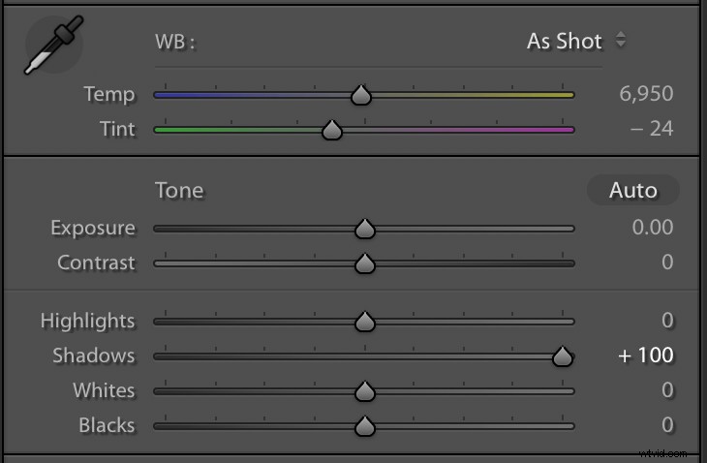Click the Auto tone button
707x463 pixels.
(x=633, y=190)
